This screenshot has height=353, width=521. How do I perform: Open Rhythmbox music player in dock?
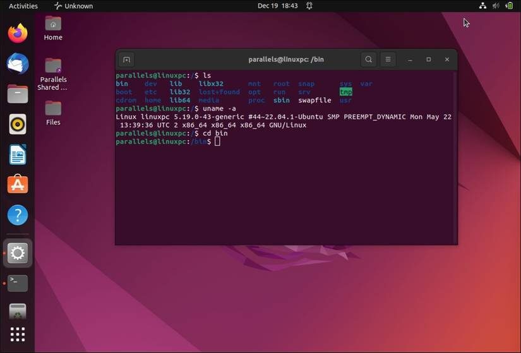pos(18,124)
